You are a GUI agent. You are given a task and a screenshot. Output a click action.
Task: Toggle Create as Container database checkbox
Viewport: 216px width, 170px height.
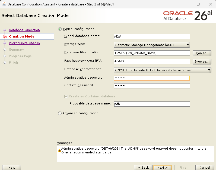point(66,96)
